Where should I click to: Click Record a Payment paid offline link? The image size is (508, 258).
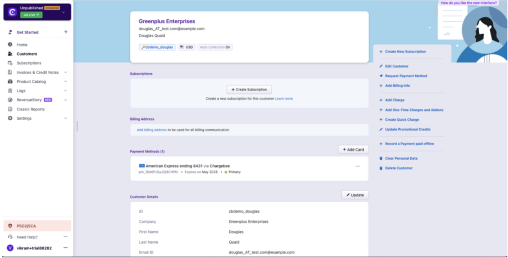pyautogui.click(x=409, y=144)
